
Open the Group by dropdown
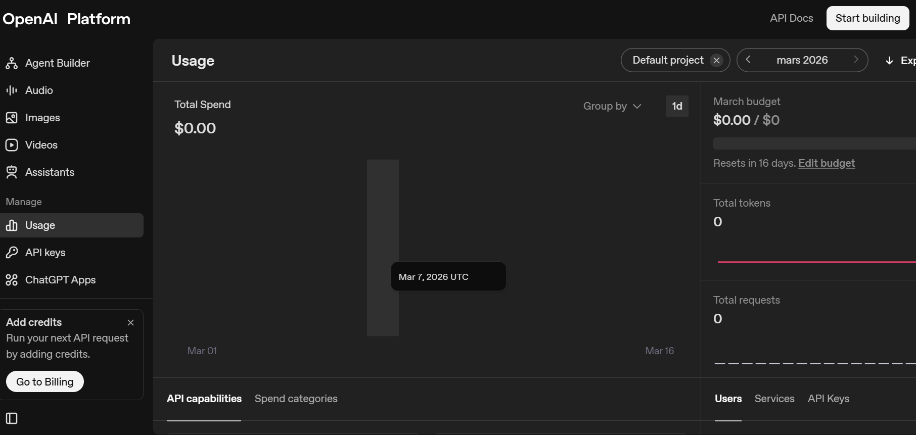(x=612, y=106)
